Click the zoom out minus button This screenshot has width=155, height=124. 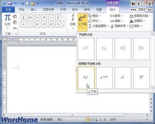coord(120,120)
